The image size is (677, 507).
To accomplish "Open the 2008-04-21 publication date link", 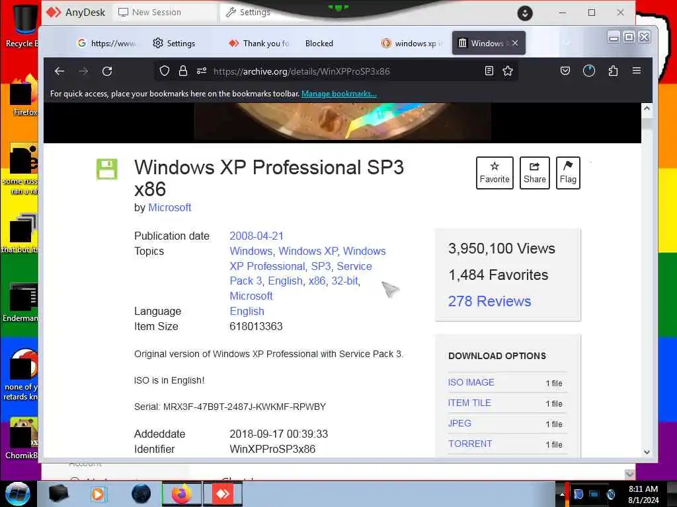I will (x=257, y=236).
